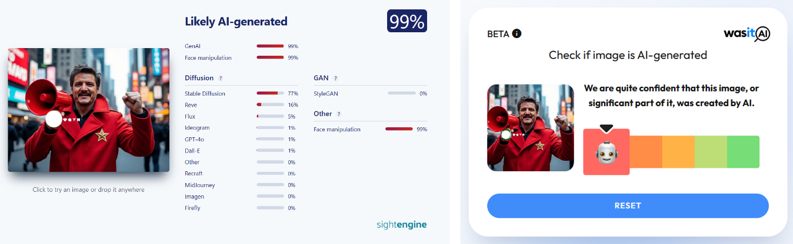Click the sightengine logo
This screenshot has width=793, height=244.
[401, 224]
